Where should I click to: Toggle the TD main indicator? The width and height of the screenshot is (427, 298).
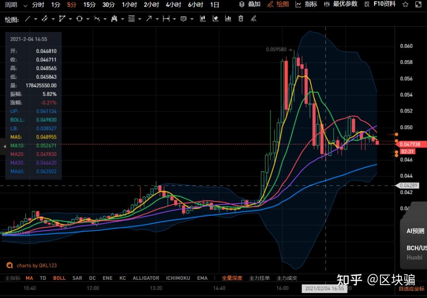coord(43,278)
